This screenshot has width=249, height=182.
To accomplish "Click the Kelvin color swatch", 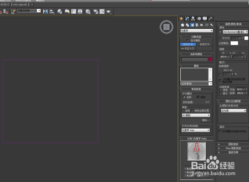I will click(x=246, y=38).
